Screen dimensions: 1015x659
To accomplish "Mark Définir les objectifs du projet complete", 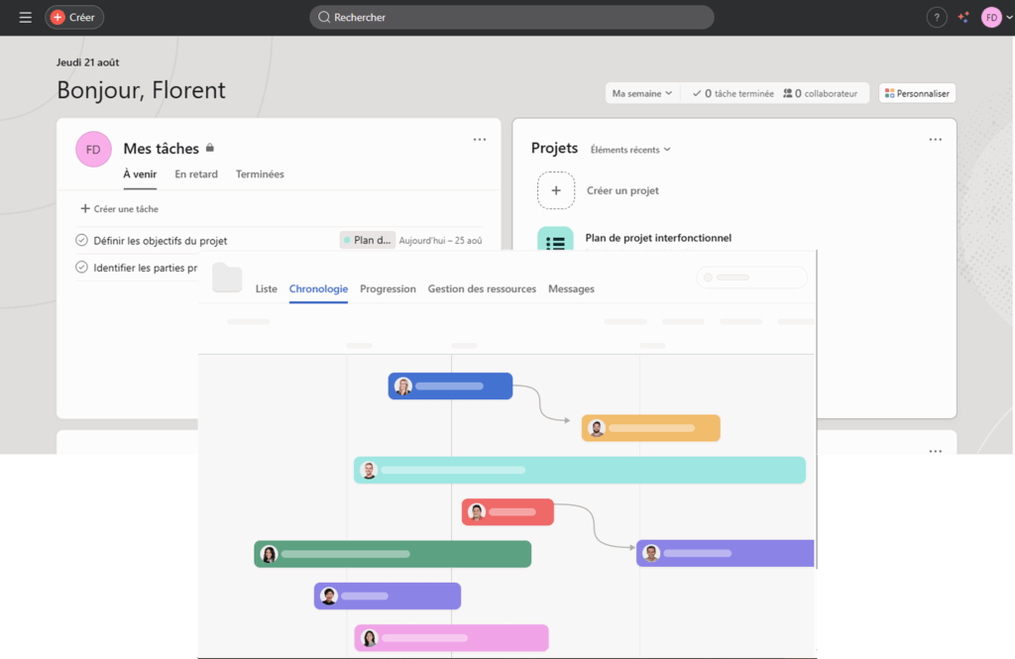I will click(x=81, y=240).
